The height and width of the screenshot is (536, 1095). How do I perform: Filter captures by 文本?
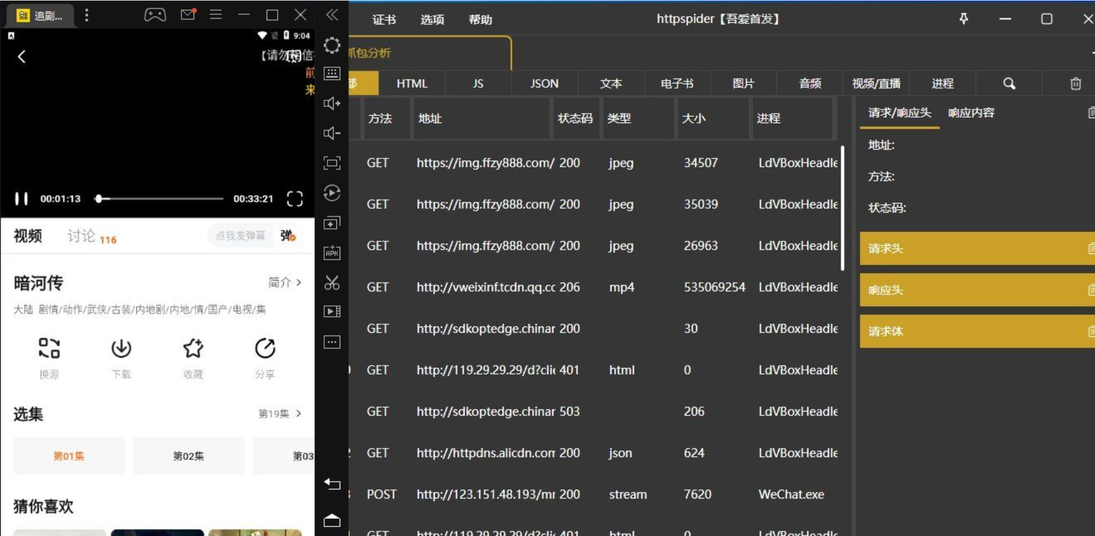tap(611, 83)
